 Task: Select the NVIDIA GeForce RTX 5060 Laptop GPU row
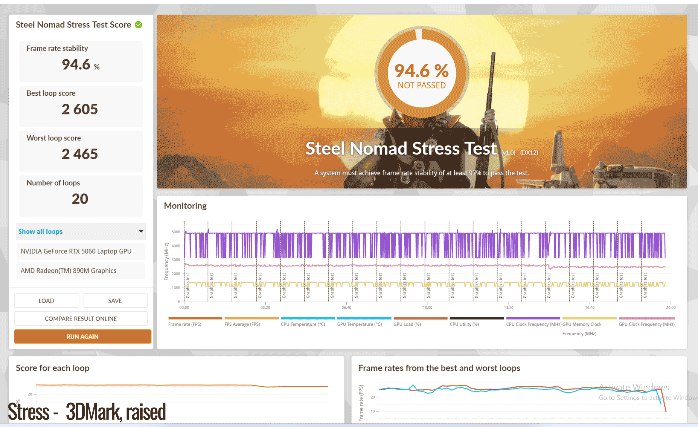81,251
